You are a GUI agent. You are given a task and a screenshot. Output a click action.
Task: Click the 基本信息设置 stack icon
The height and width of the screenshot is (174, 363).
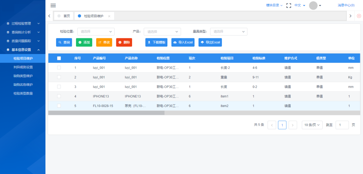8,50
